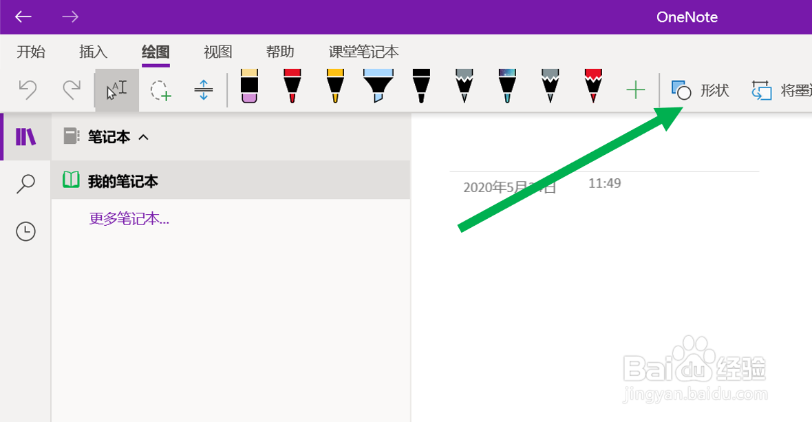Select the light blue highlighter
This screenshot has height=422, width=812.
(x=378, y=87)
